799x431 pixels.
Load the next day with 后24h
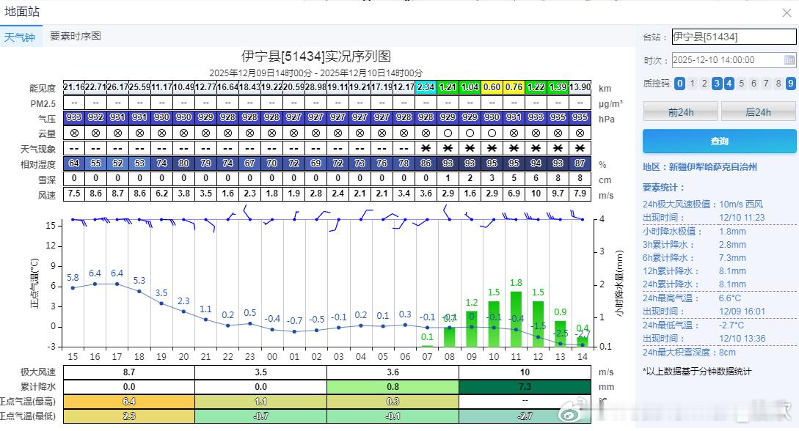click(758, 111)
